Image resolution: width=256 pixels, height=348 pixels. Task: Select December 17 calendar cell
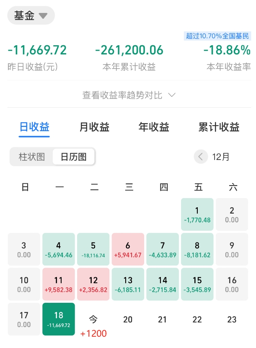(x=24, y=319)
